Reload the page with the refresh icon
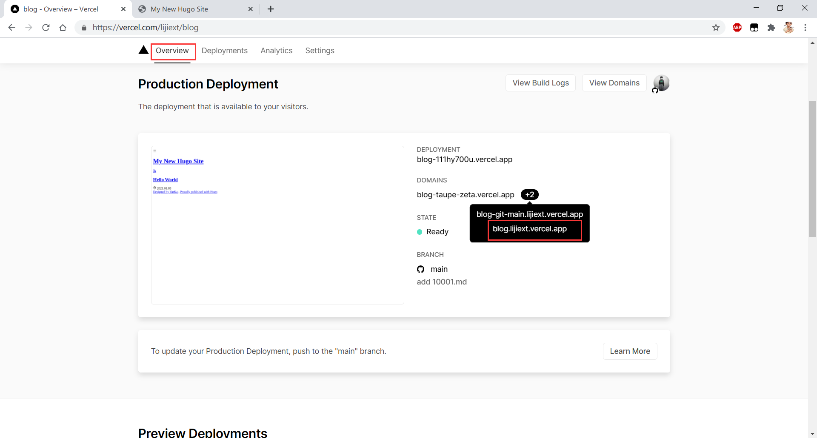The width and height of the screenshot is (817, 438). point(46,28)
